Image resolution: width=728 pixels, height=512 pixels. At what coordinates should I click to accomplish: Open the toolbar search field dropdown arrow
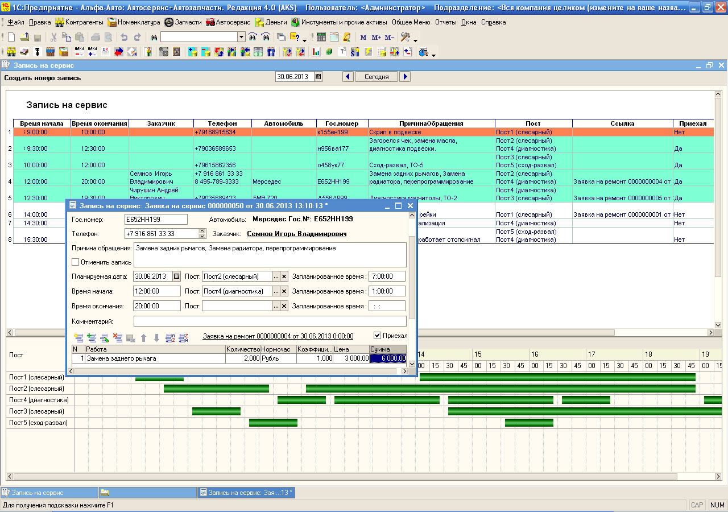coord(241,37)
